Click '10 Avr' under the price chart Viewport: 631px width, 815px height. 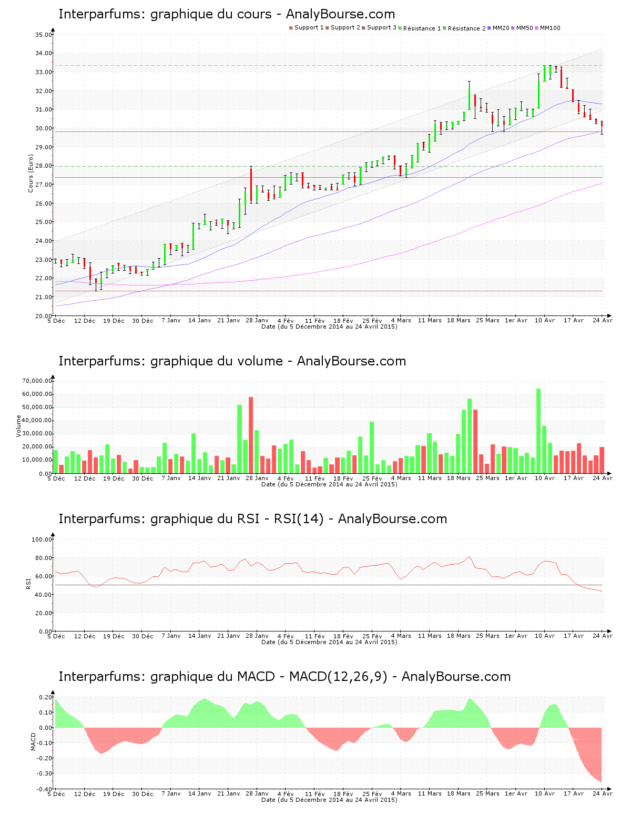[x=545, y=320]
